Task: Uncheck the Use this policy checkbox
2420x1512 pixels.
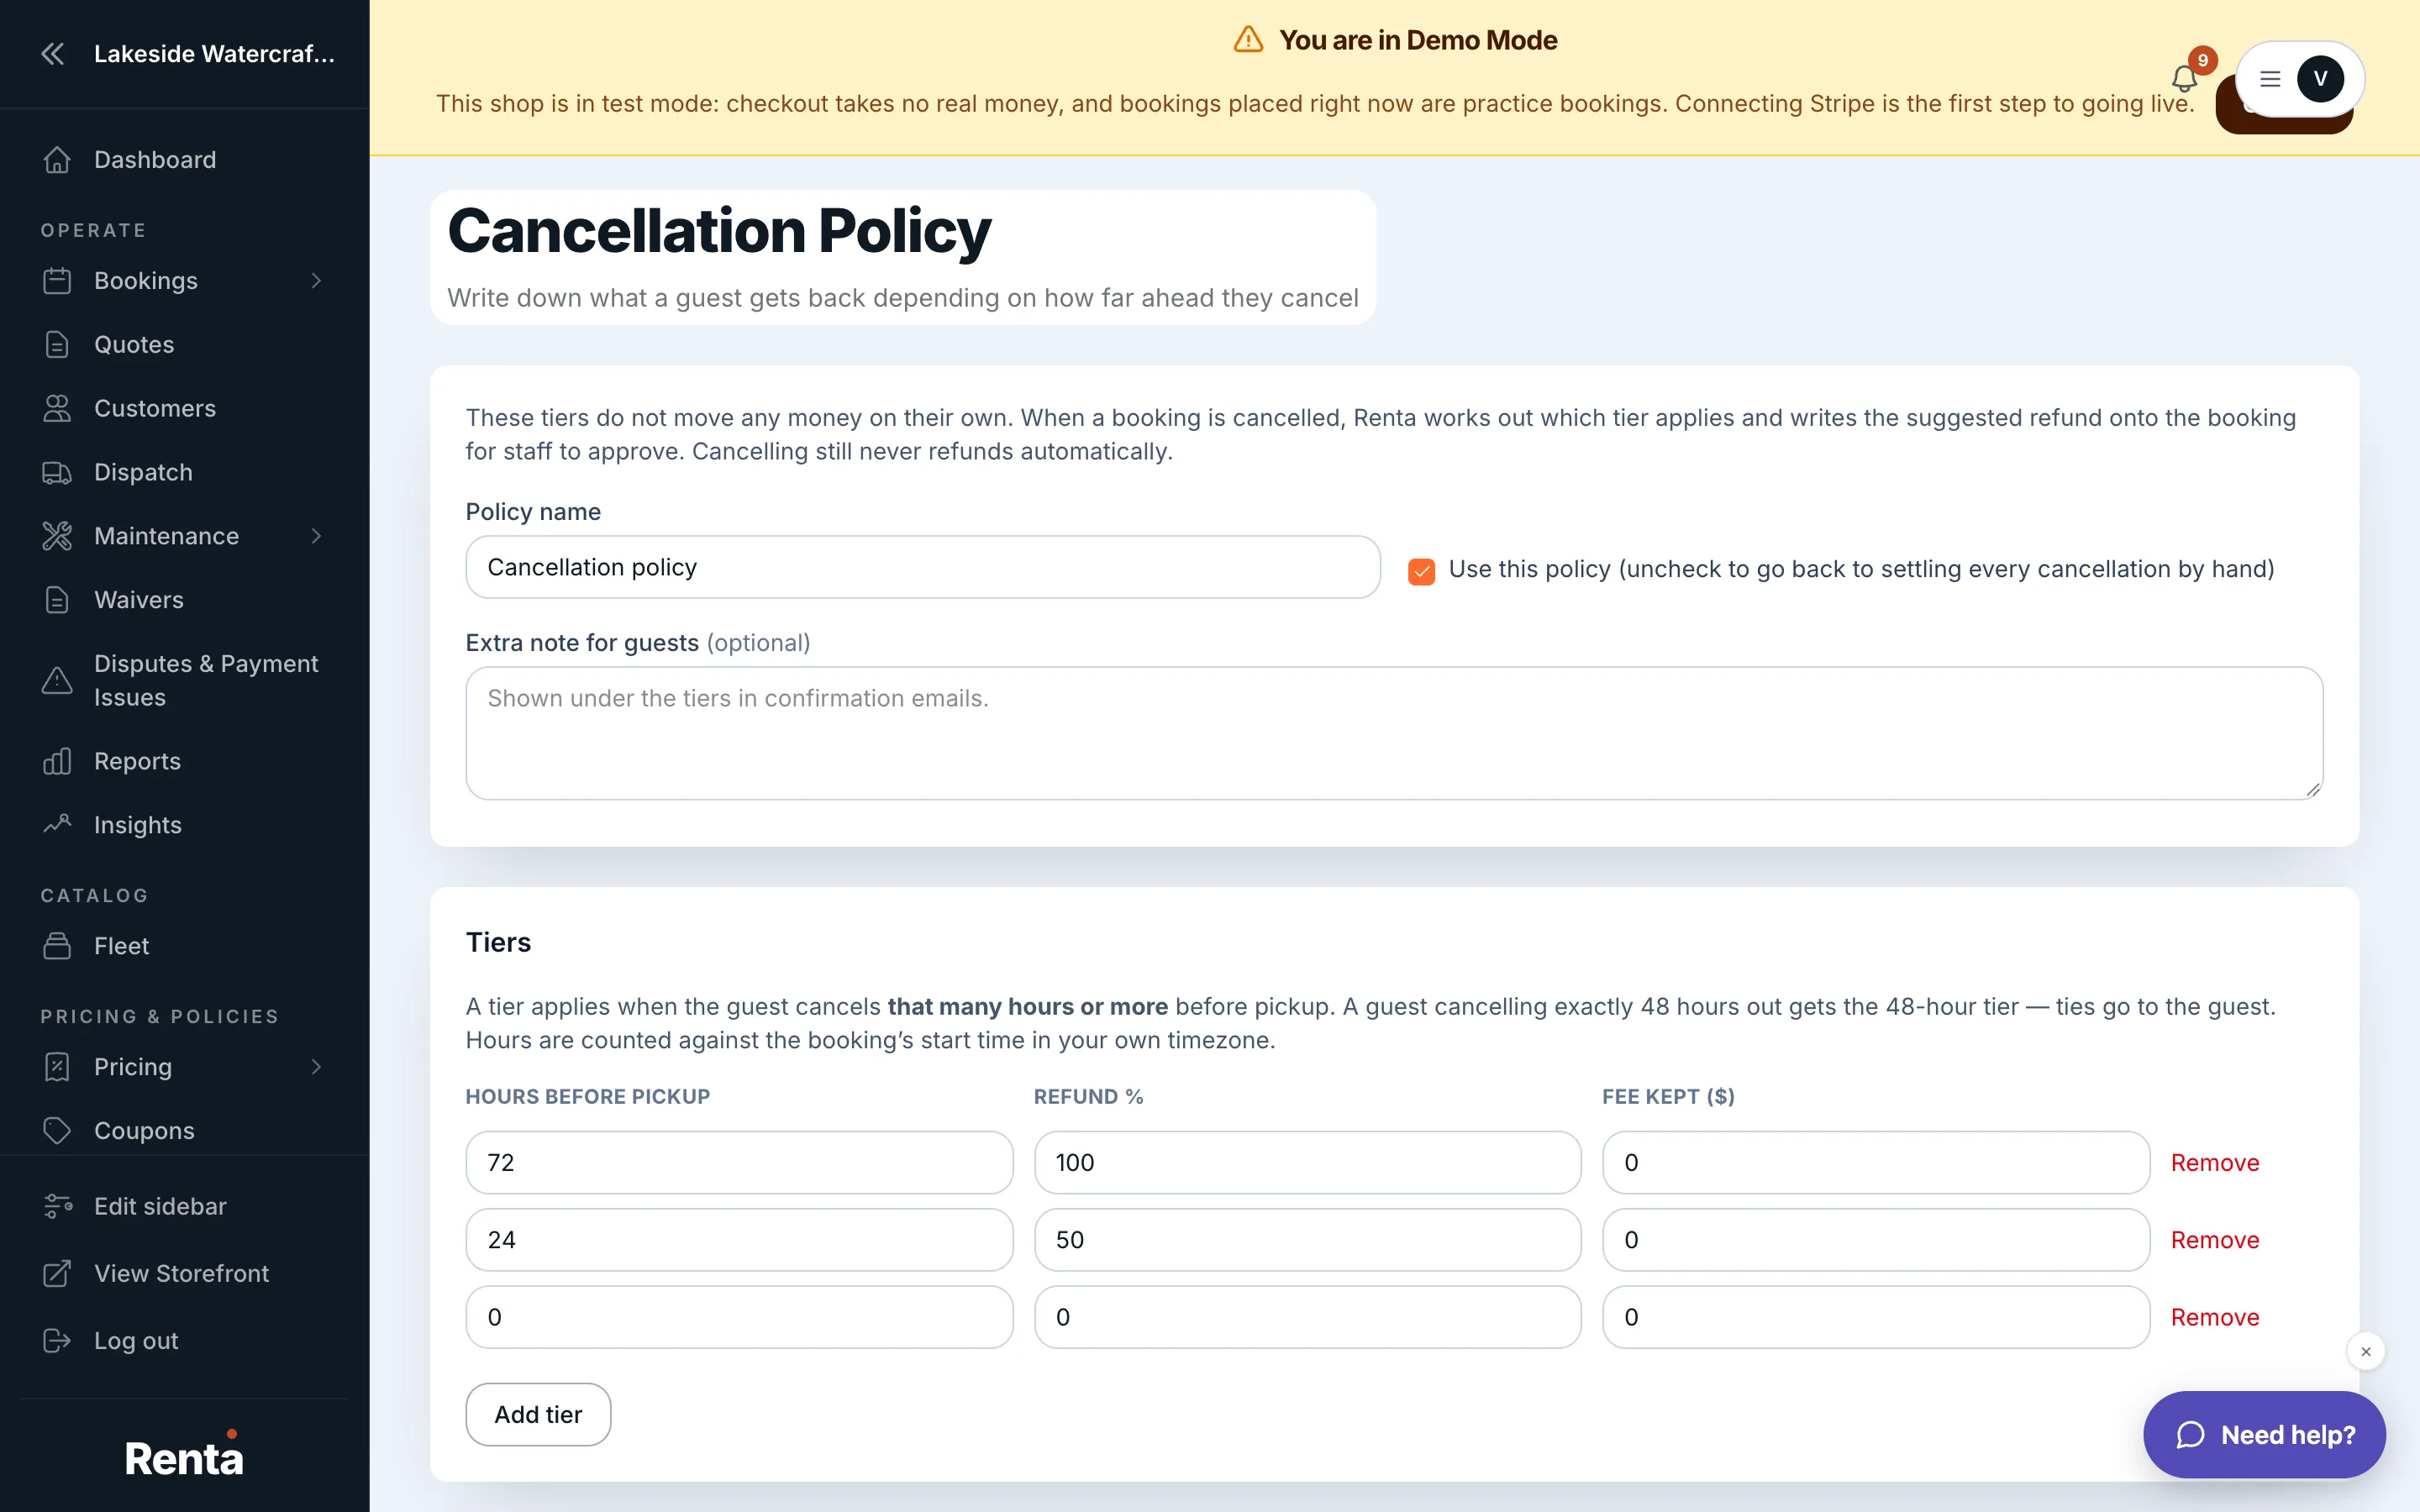Action: (x=1421, y=571)
